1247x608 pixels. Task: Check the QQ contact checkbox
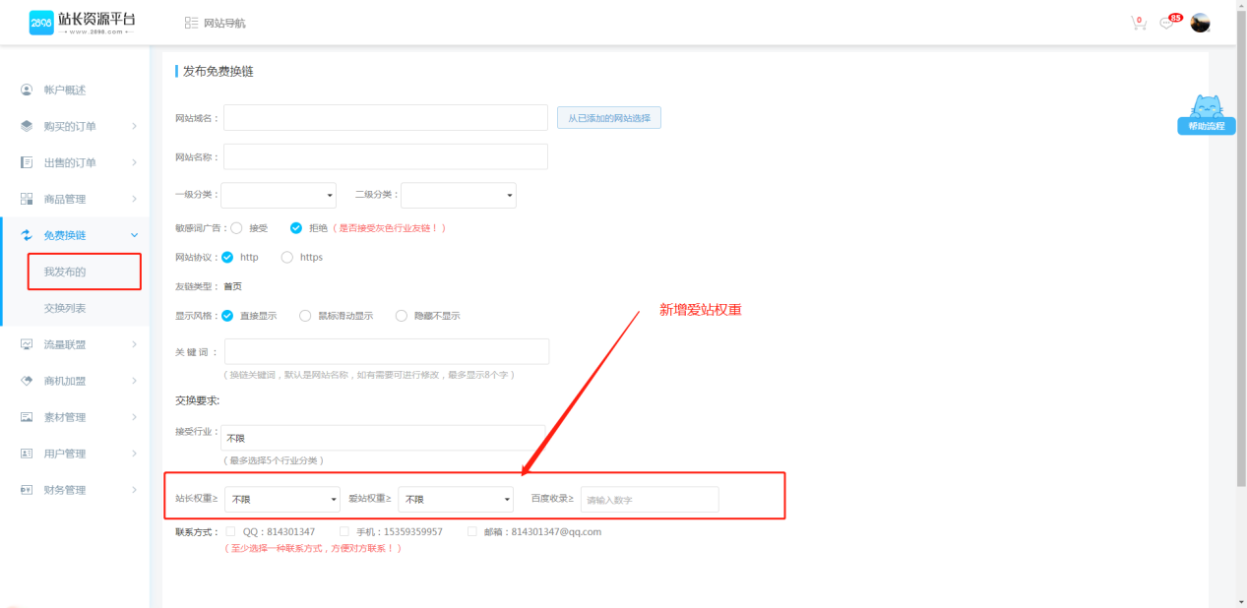coord(230,531)
